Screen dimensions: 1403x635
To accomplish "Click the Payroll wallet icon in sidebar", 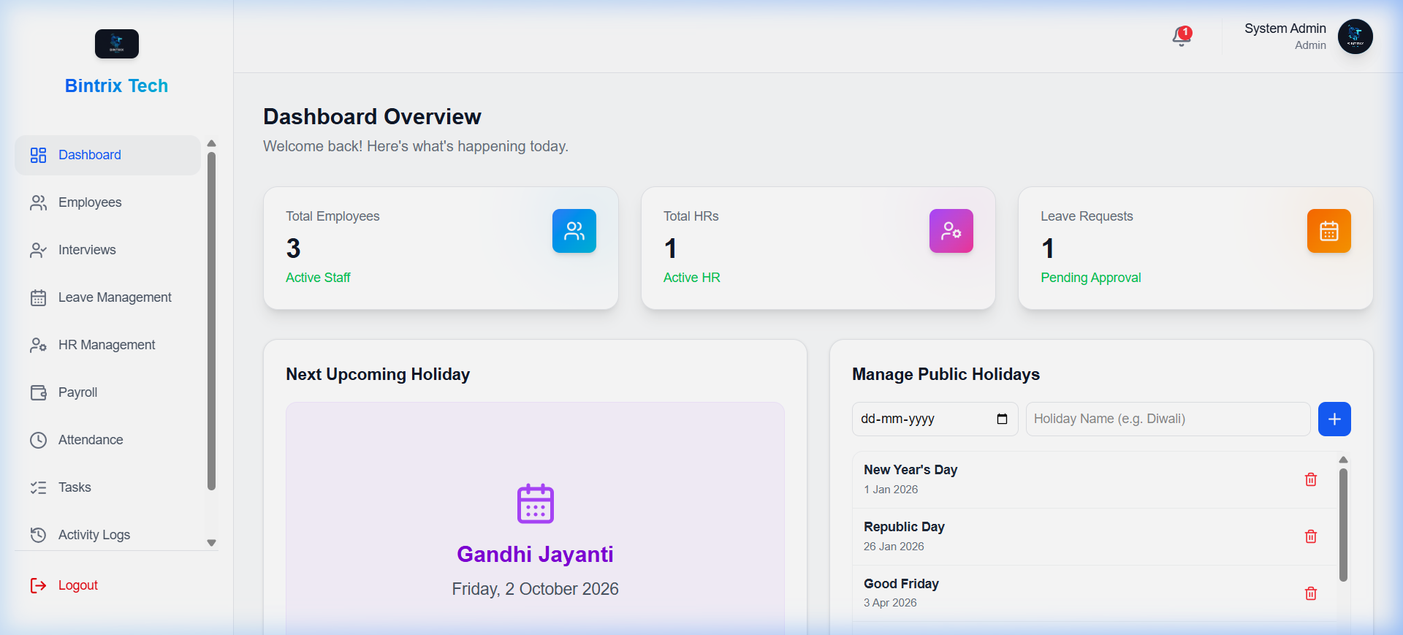I will coord(38,392).
